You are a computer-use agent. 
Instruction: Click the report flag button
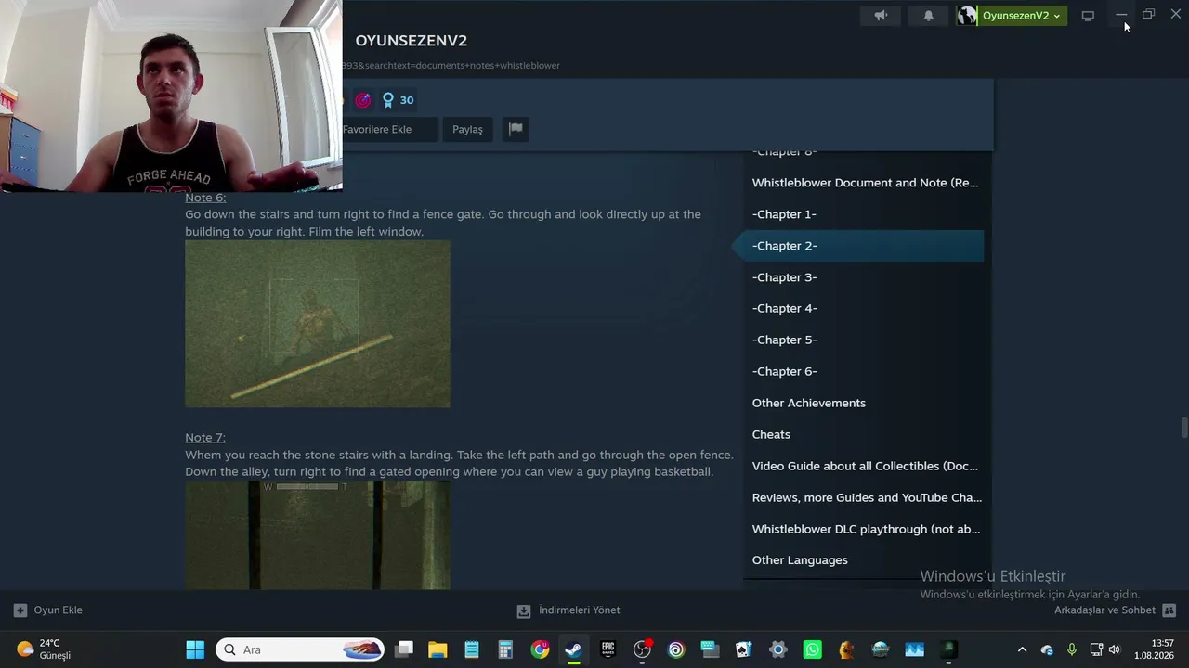point(516,129)
